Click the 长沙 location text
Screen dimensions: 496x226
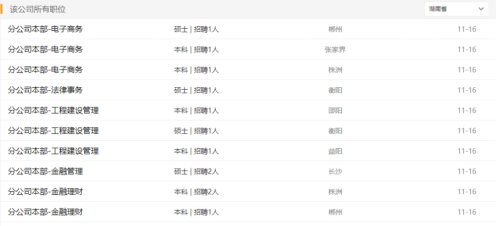tap(335, 171)
